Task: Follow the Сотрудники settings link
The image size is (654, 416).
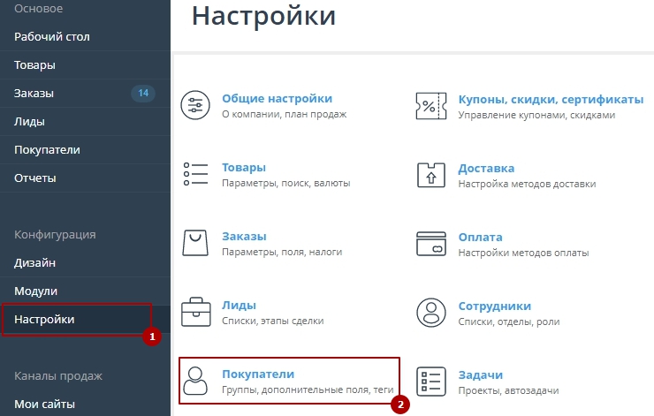Action: point(494,306)
